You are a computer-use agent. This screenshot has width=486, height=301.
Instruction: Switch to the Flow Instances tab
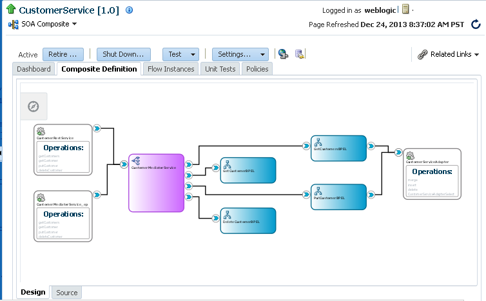click(x=171, y=69)
